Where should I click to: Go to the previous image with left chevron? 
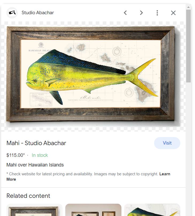pos(125,13)
